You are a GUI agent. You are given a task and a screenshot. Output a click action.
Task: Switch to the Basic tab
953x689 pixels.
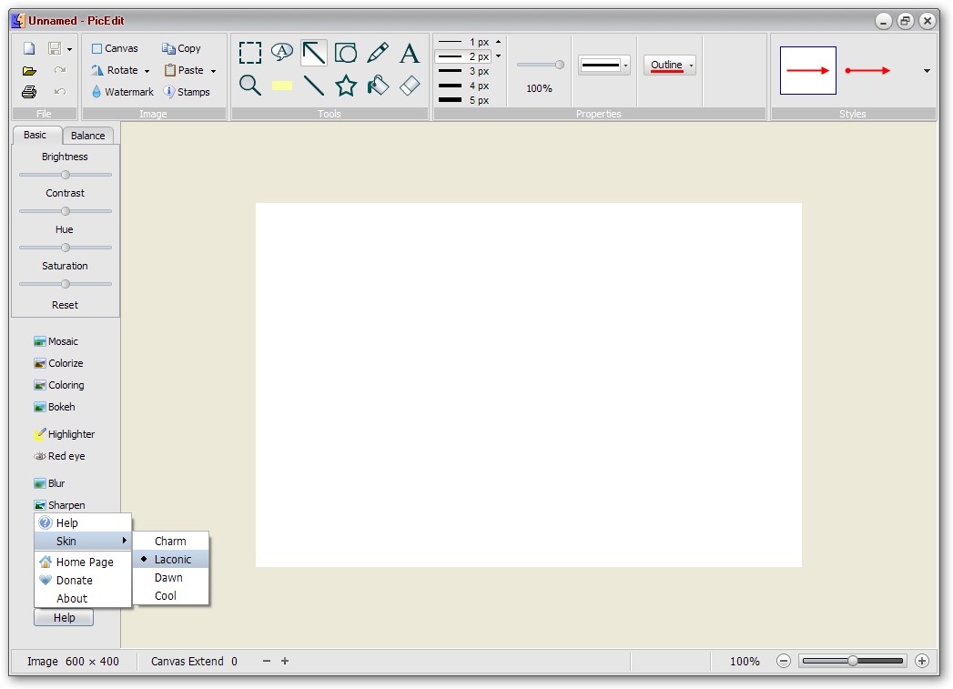tap(35, 135)
